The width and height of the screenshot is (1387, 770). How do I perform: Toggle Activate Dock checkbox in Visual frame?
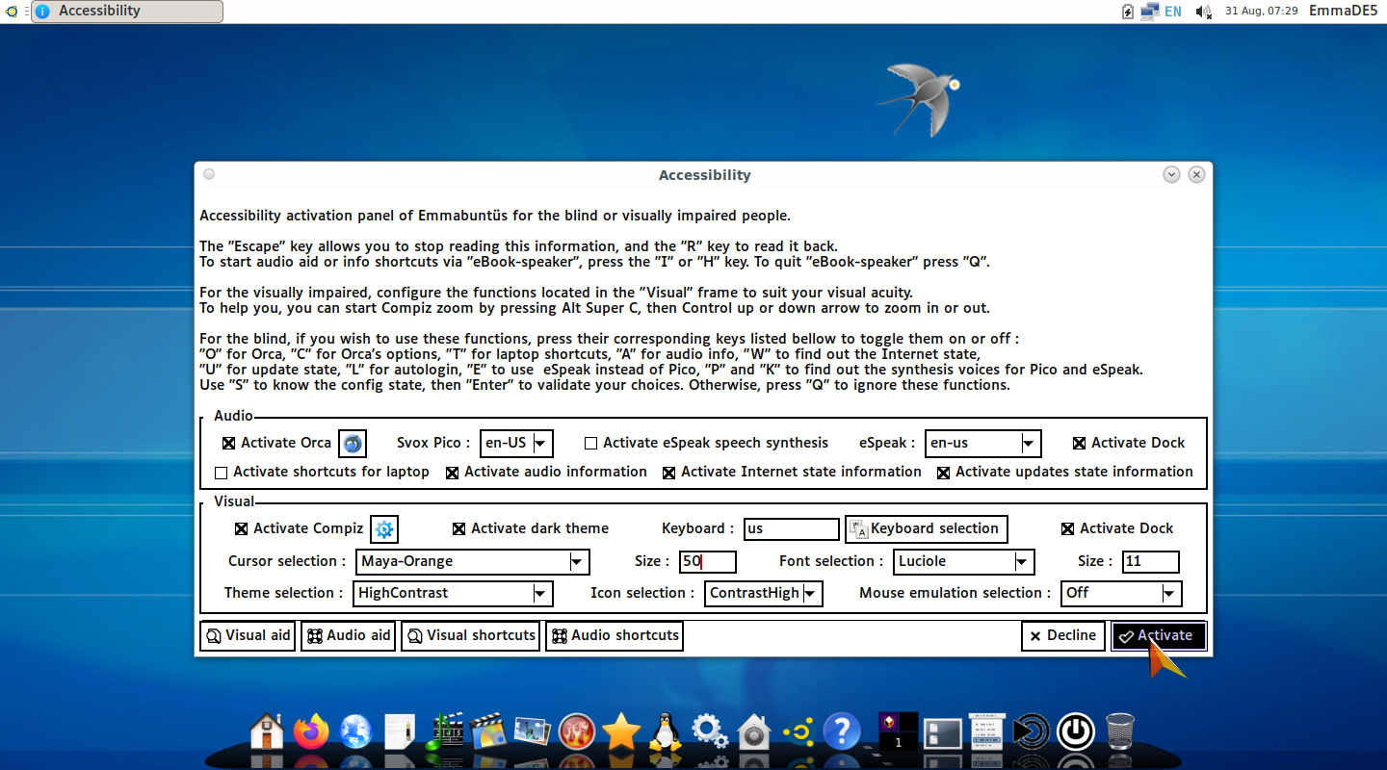[1067, 529]
